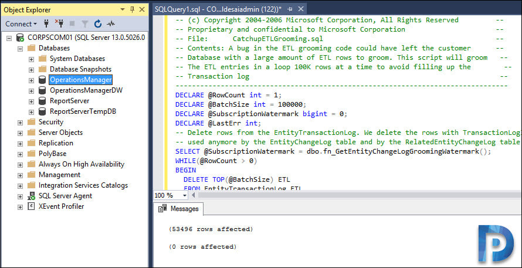Click the Management folder icon
522x268 pixels.
click(x=31, y=175)
